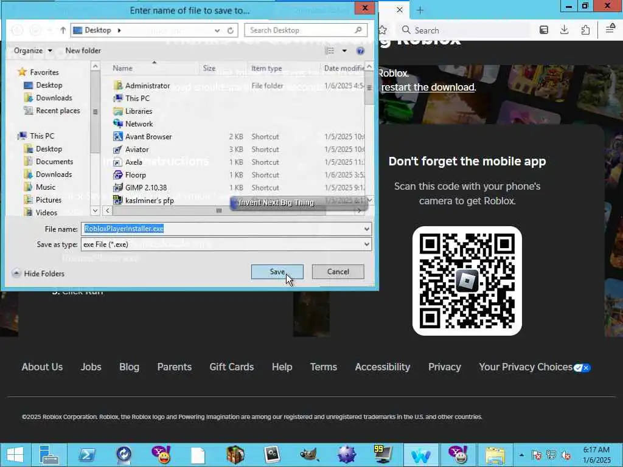Select Documents under This PC
Viewport: 623px width, 467px height.
(x=49, y=162)
